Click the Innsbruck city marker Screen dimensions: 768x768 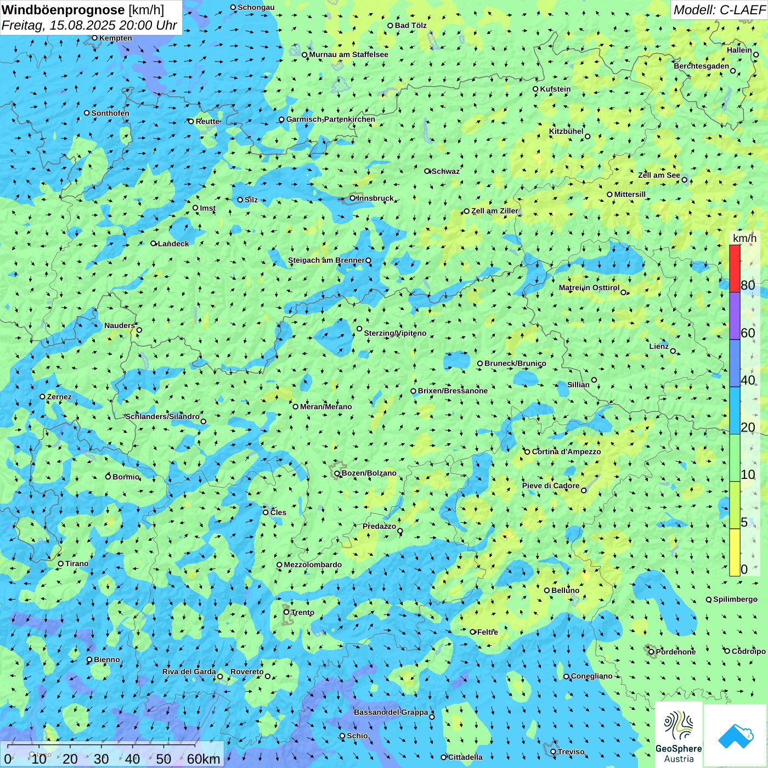(x=353, y=198)
